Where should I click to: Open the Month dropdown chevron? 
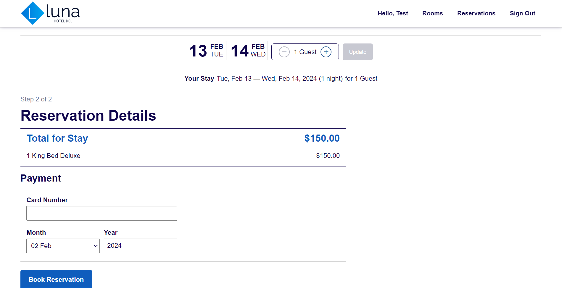96,246
